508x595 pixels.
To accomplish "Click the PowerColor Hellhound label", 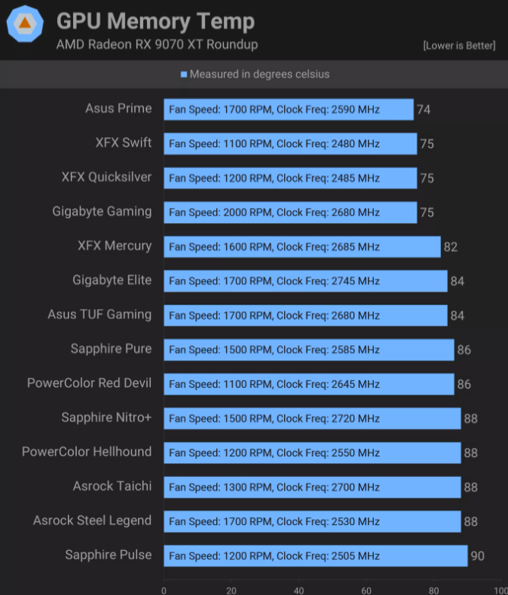I will [x=87, y=452].
